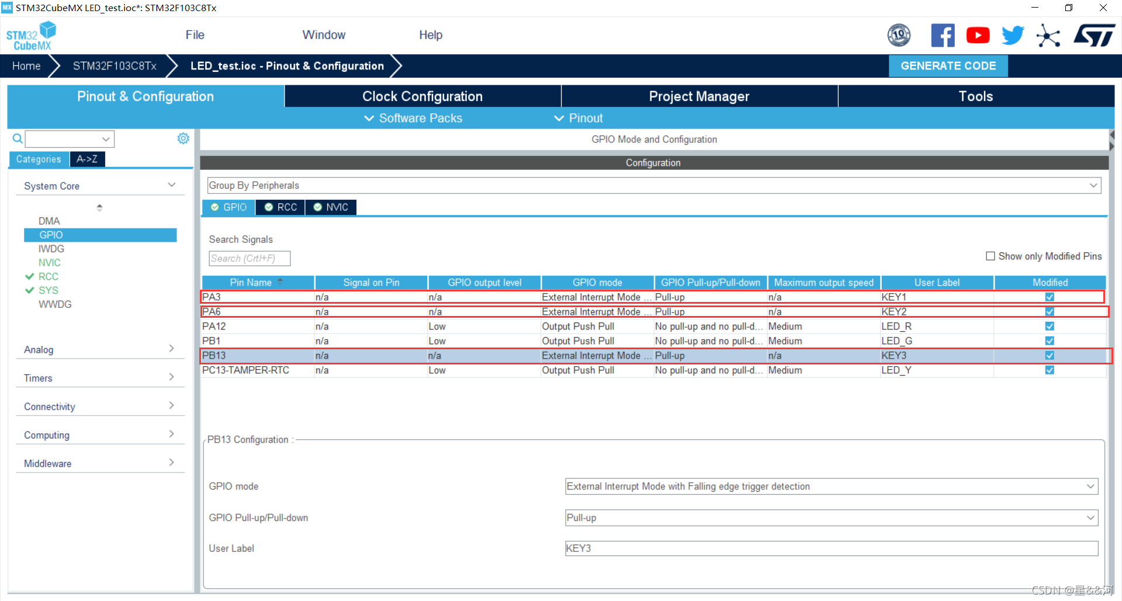Go to Home breadcrumb
This screenshot has height=601, width=1122.
point(26,66)
